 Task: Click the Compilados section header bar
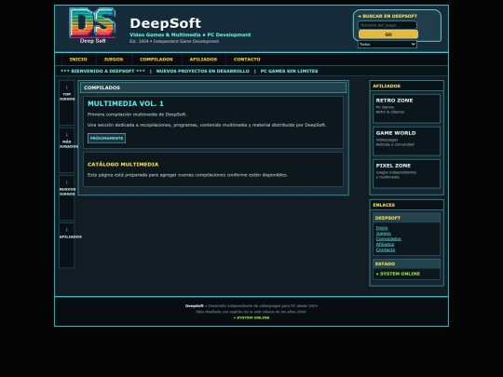point(213,88)
